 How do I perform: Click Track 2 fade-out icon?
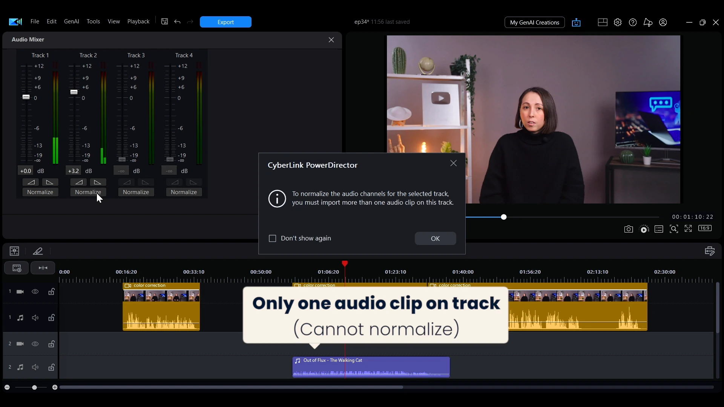click(x=98, y=182)
